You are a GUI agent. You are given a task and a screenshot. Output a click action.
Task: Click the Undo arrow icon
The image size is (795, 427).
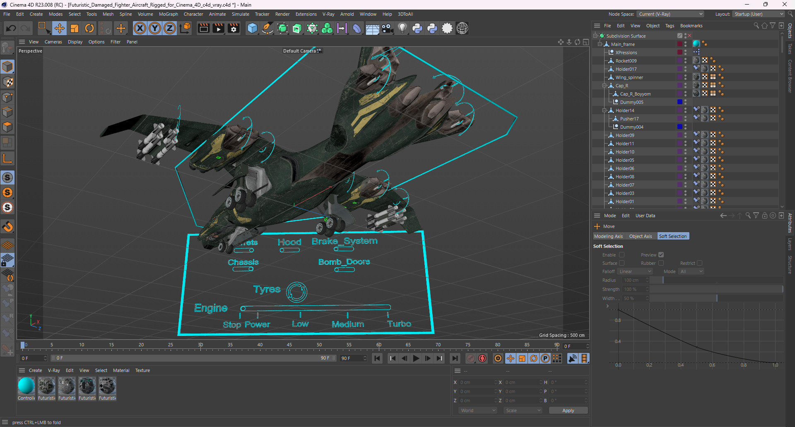coord(11,28)
